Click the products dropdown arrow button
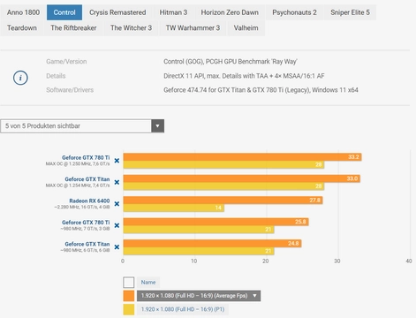This screenshot has width=416, height=318. (x=158, y=126)
